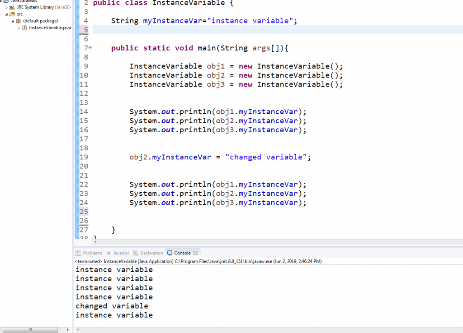Click println(obj3.myInstanceVar) on line 24
Image resolution: width=463 pixels, height=333 pixels.
coord(218,203)
